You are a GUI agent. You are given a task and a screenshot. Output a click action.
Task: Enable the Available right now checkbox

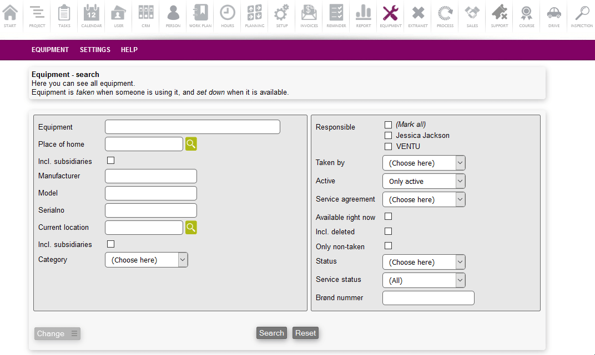[389, 217]
